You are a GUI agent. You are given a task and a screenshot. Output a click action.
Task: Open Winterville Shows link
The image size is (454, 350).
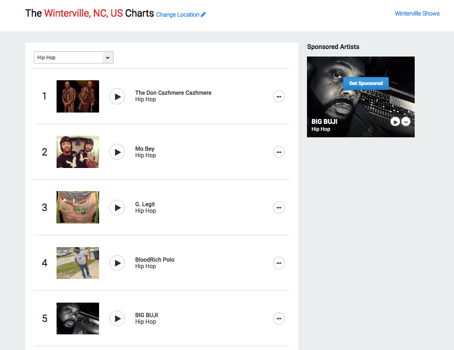(417, 13)
